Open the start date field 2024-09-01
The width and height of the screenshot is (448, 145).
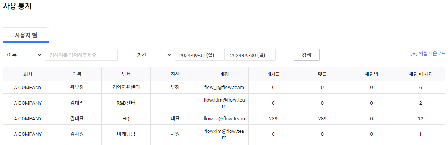pyautogui.click(x=200, y=55)
